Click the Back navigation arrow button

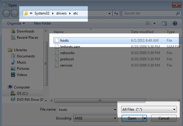[x=7, y=13]
